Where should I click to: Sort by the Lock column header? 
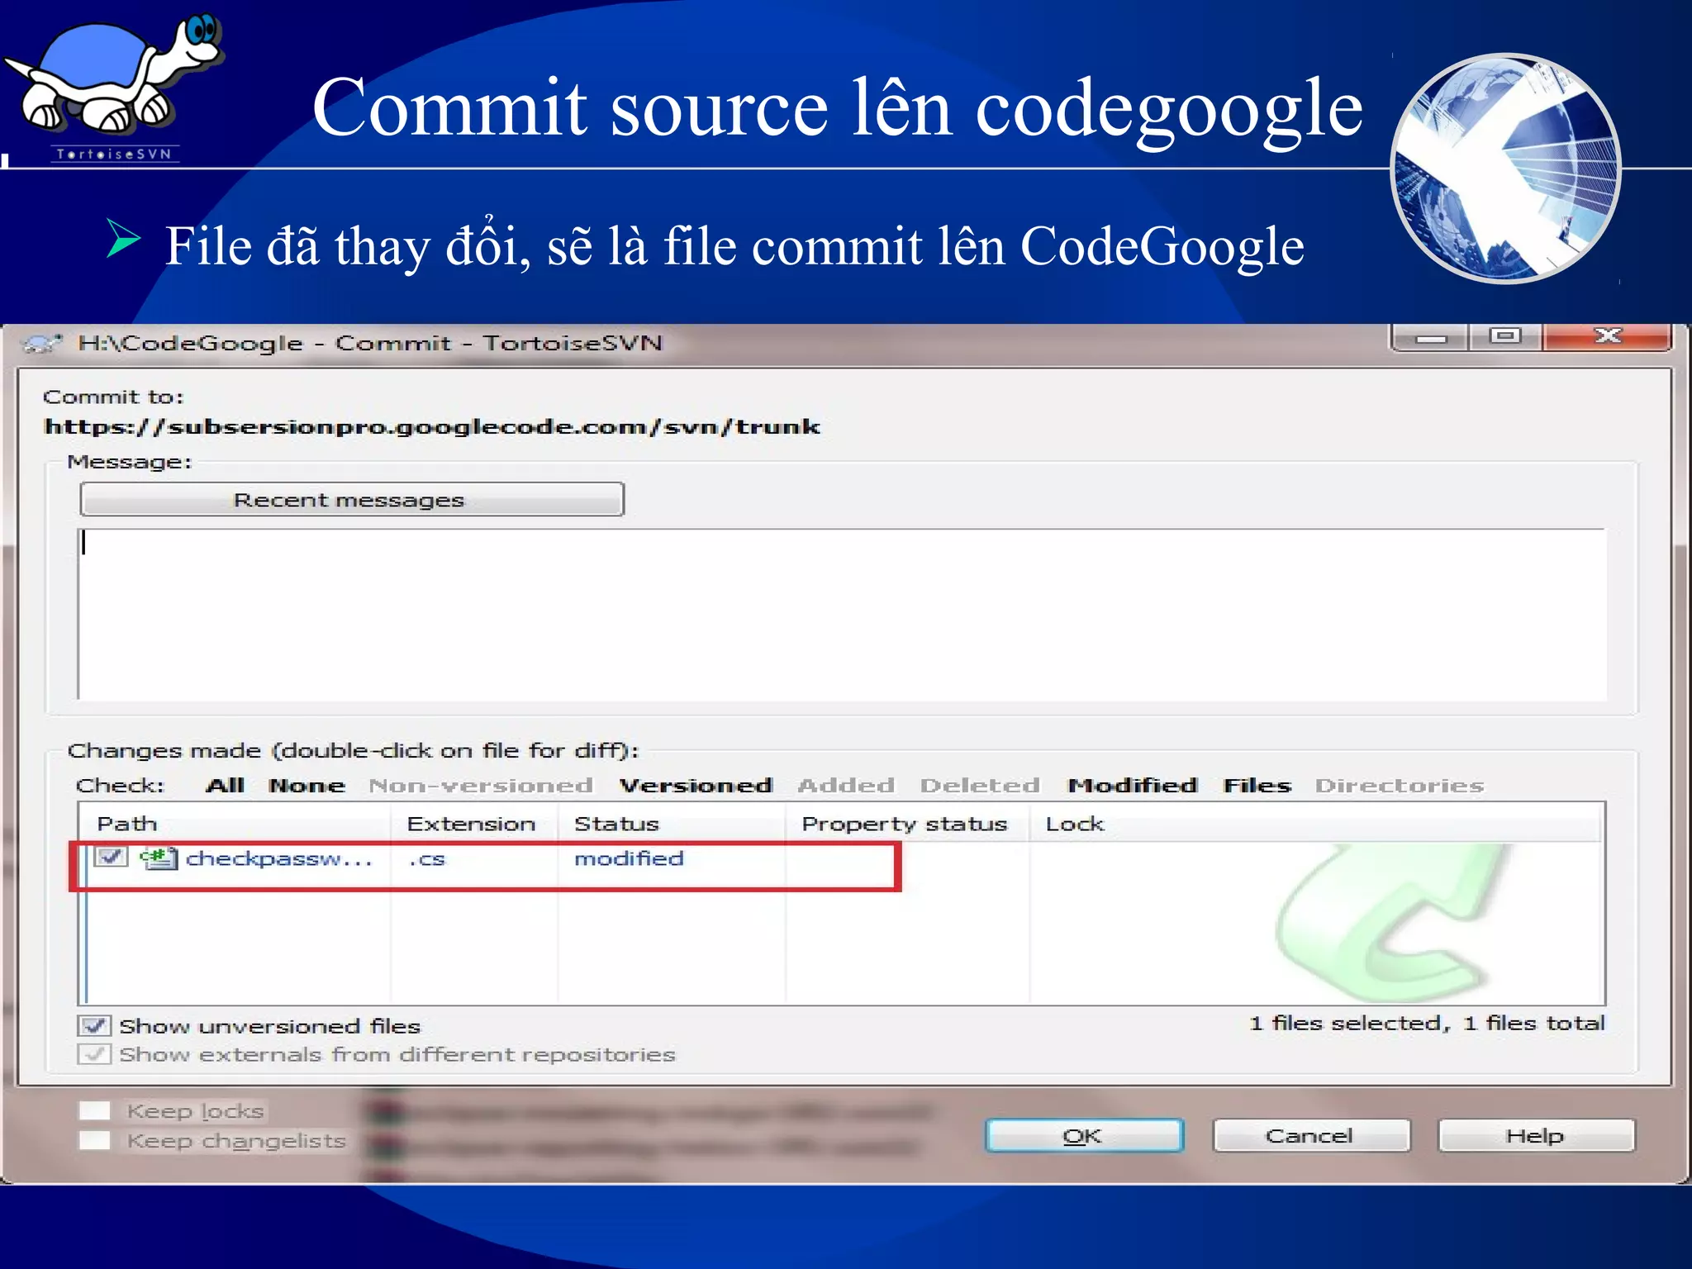(1314, 824)
